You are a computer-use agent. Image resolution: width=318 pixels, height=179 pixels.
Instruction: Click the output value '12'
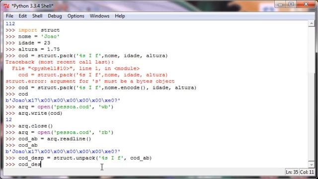tap(9, 120)
